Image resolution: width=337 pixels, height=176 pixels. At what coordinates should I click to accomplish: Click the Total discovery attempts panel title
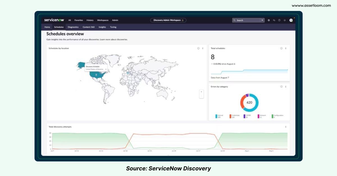60,127
